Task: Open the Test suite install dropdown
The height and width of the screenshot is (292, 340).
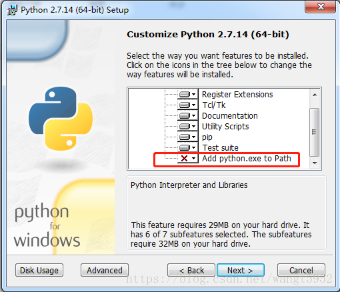Action: pyautogui.click(x=188, y=147)
